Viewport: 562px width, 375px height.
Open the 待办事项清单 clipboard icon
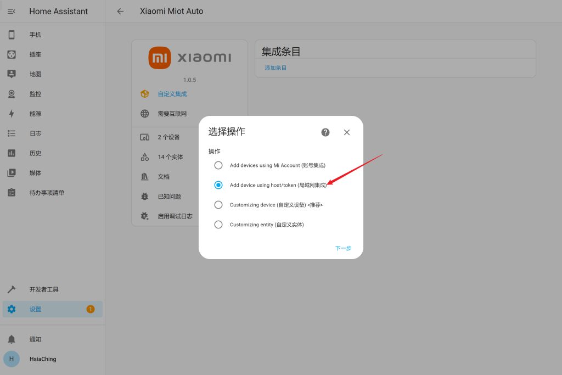click(12, 193)
